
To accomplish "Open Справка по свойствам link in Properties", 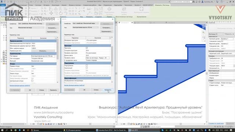I will [216, 124].
